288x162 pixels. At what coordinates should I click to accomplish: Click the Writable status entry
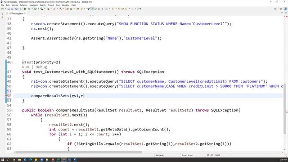click(x=159, y=155)
